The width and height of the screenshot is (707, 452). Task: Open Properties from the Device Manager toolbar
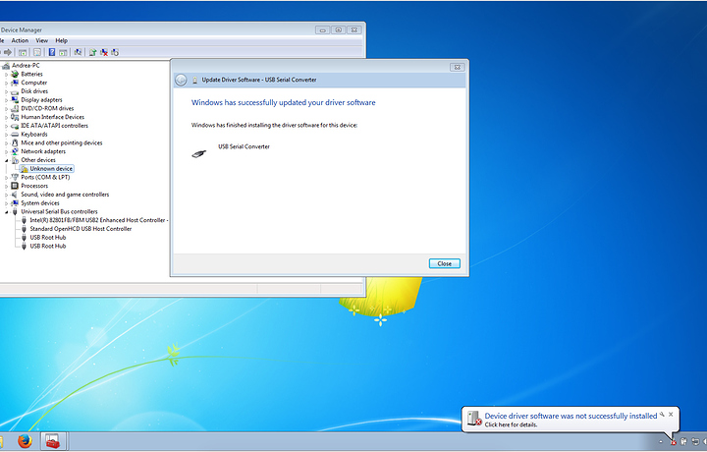pos(37,52)
